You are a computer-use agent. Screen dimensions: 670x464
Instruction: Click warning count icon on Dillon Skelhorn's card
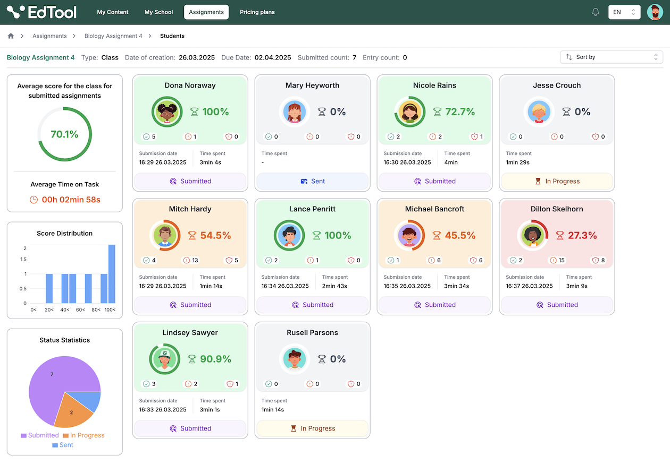click(x=554, y=260)
